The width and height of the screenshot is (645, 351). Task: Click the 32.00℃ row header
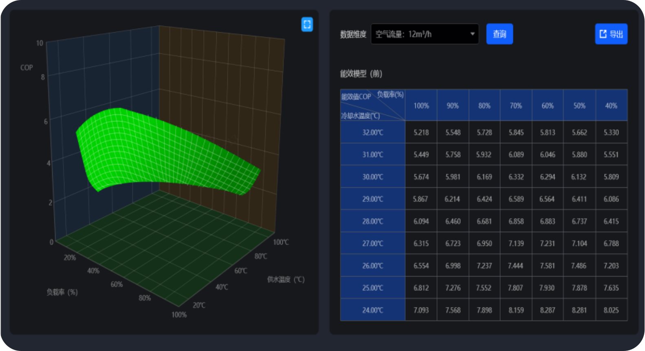click(373, 132)
